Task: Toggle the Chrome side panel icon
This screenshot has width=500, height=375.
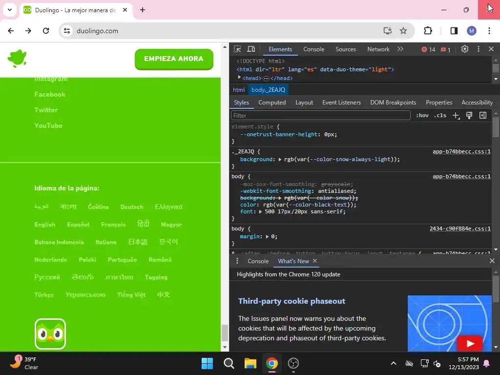Action: click(454, 31)
